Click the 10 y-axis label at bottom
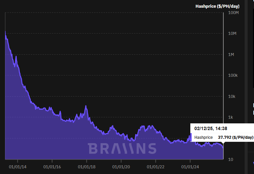 point(231,159)
